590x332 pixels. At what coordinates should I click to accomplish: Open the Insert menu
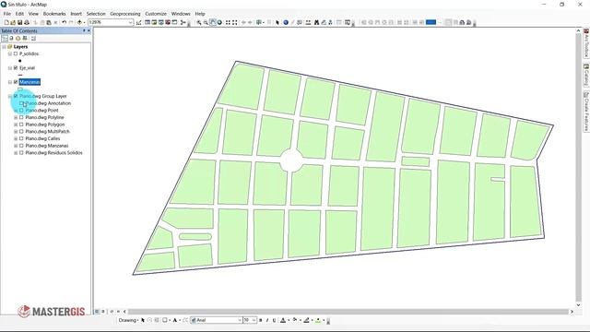[x=76, y=14]
